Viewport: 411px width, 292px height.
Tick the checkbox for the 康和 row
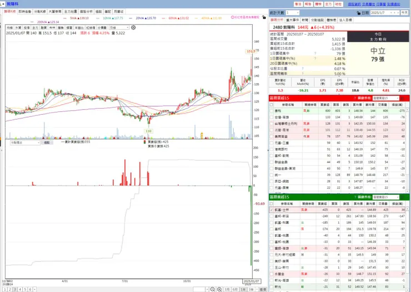(271, 111)
